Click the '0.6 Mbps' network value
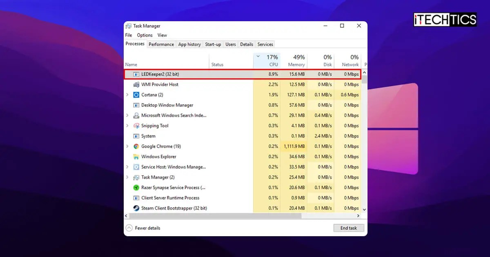The height and width of the screenshot is (257, 490). pos(350,95)
